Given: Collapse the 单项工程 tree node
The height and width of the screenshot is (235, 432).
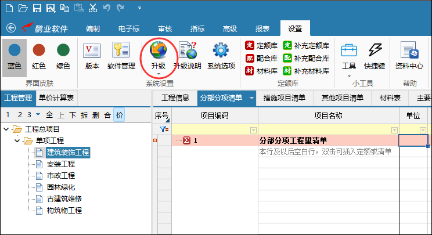Looking at the screenshot, I should tap(18, 140).
